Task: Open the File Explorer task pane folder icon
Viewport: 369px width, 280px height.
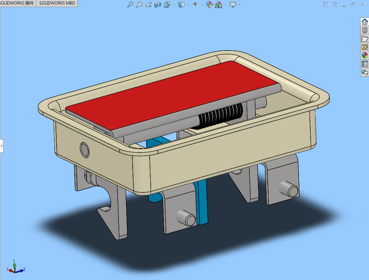Action: tap(365, 38)
